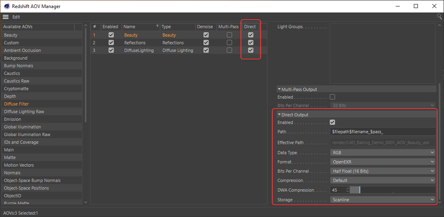444x217 pixels.
Task: Click the Denoise column header
Action: point(206,27)
